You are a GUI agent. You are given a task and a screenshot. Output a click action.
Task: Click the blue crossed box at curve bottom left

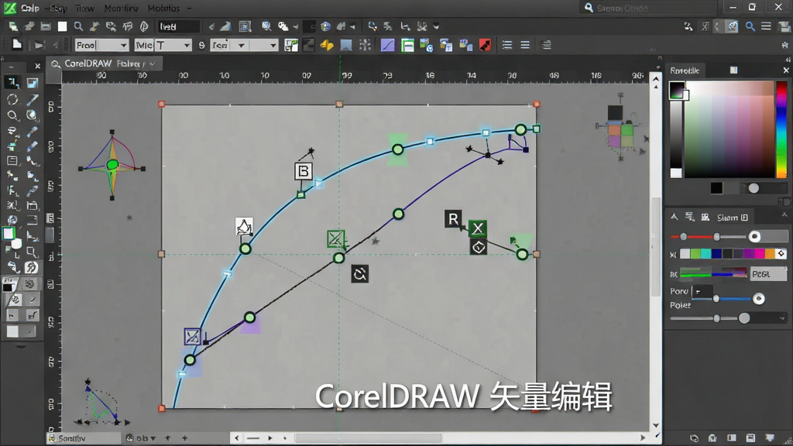[x=192, y=337]
